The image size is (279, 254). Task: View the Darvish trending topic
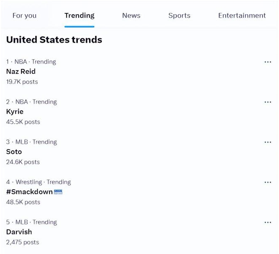coord(19,232)
